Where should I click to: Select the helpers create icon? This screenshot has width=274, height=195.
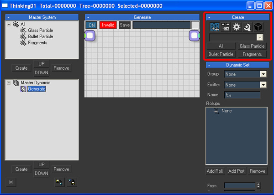coord(247,27)
